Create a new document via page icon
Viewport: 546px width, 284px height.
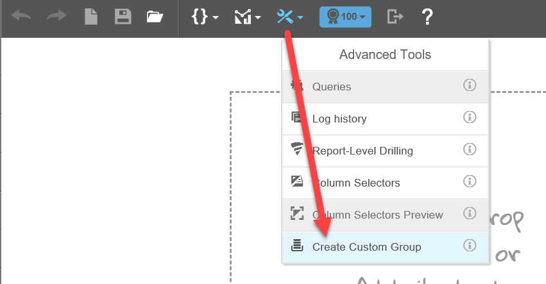(x=91, y=17)
